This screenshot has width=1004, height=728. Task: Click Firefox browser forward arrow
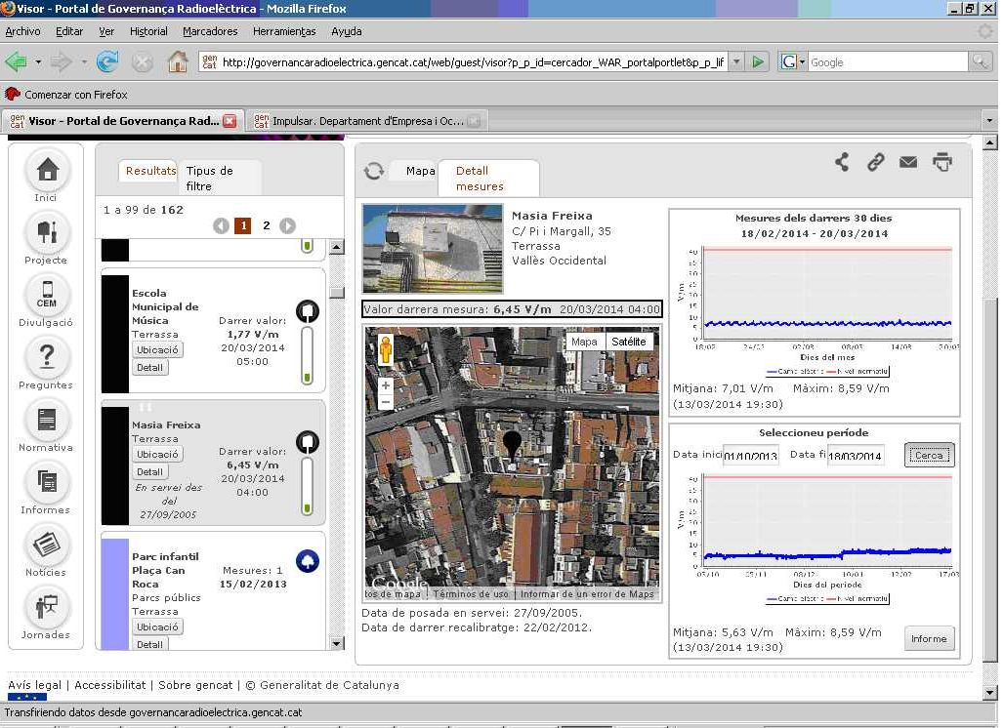pos(61,62)
